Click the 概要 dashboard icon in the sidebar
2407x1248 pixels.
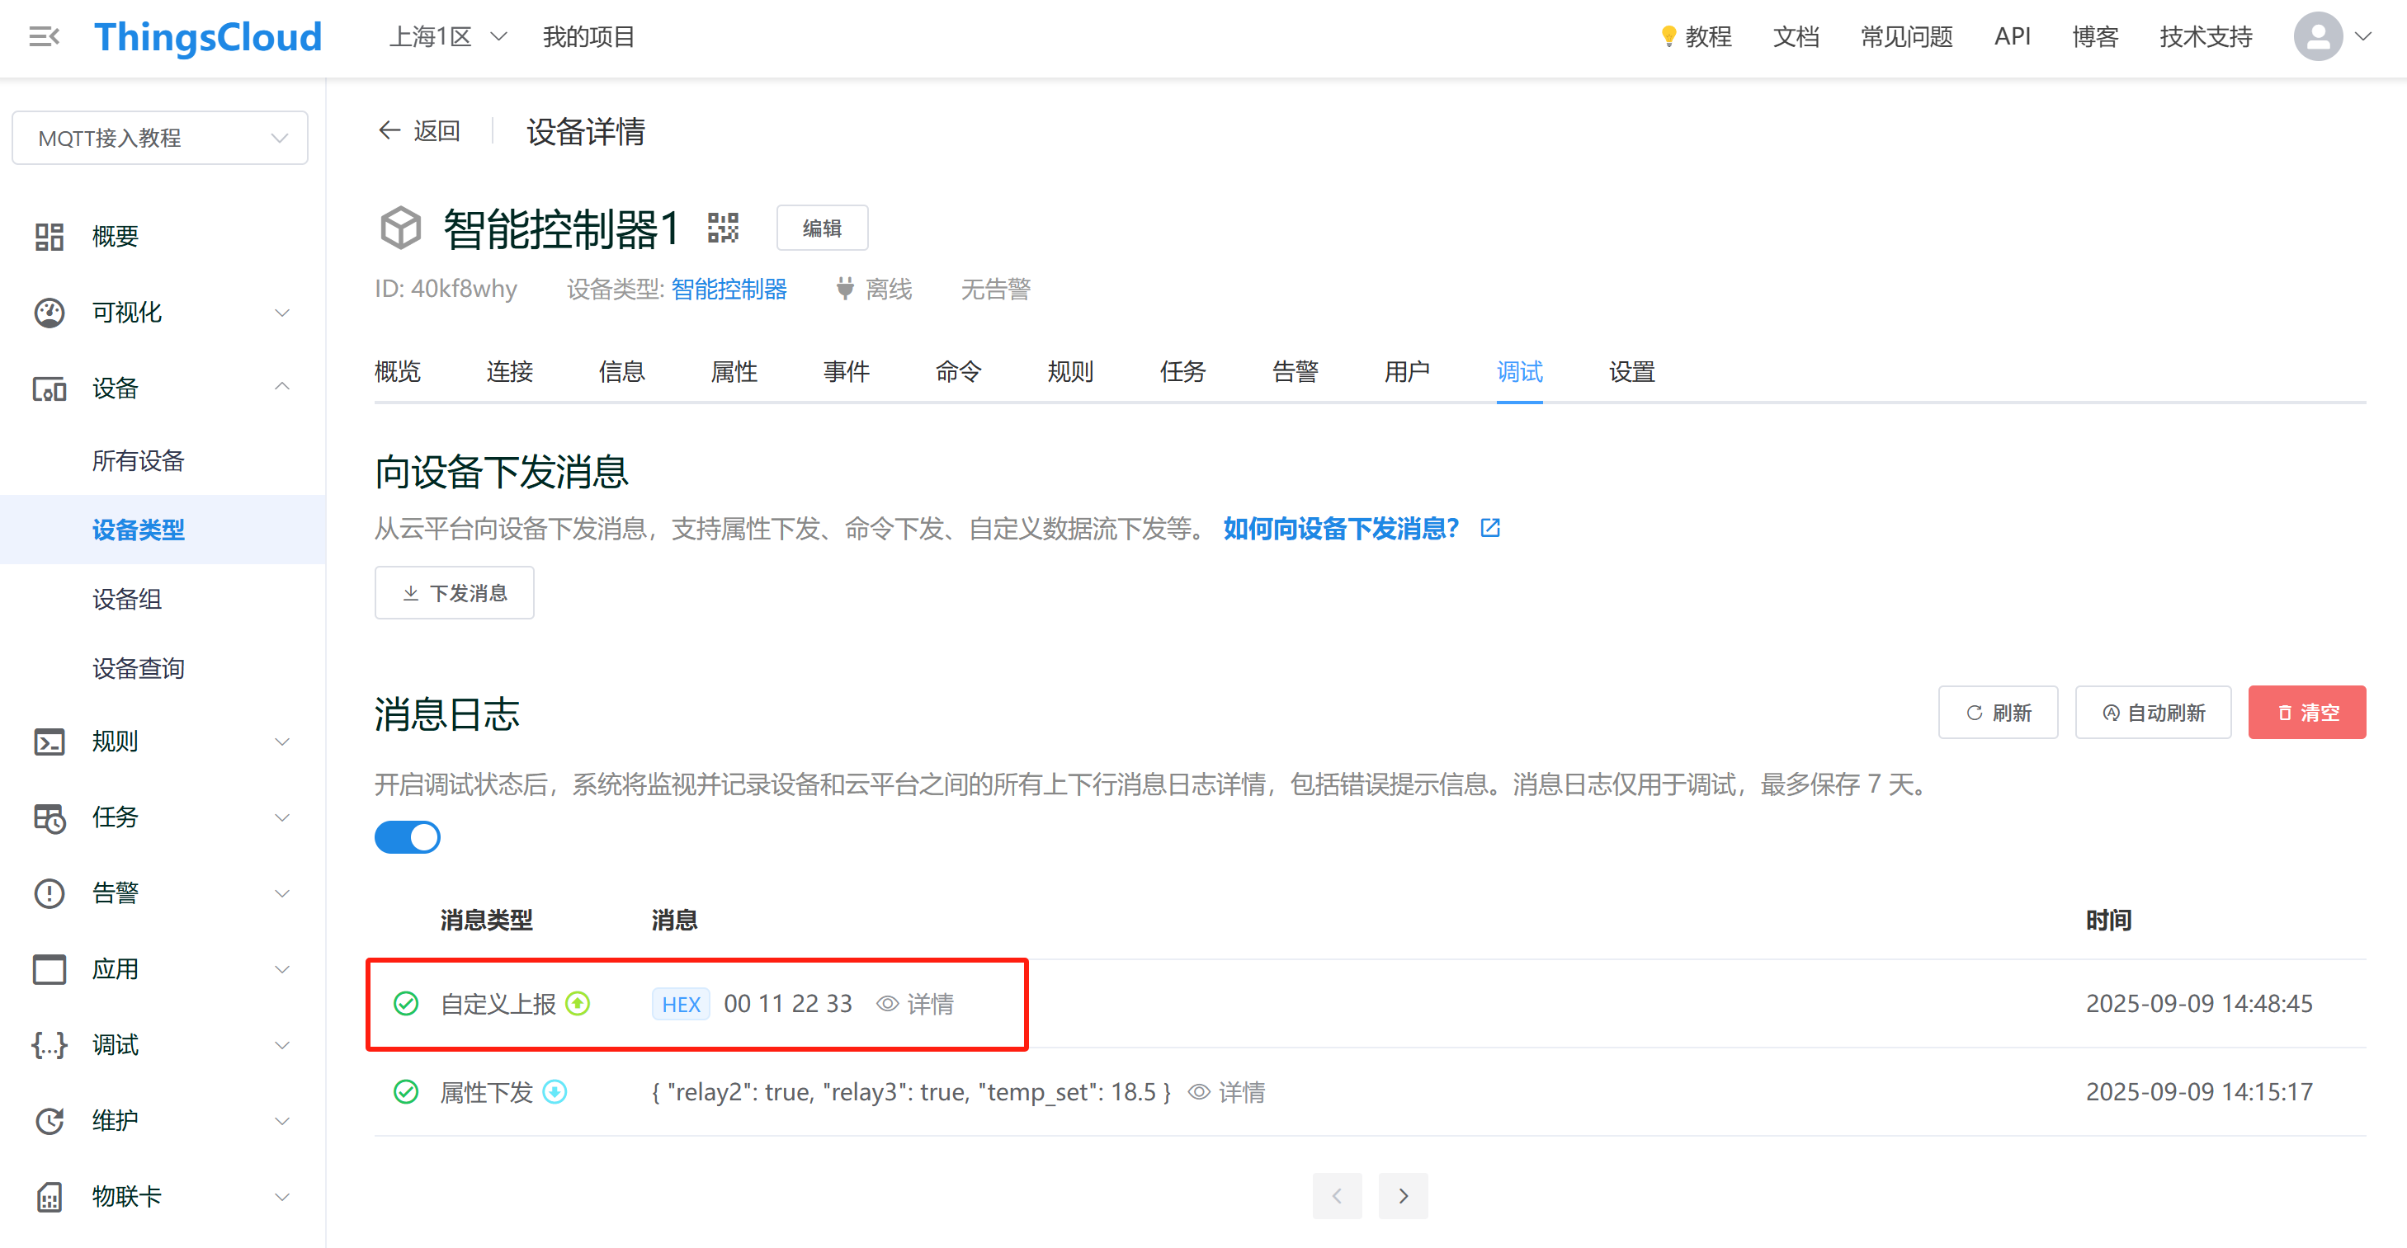click(x=50, y=237)
